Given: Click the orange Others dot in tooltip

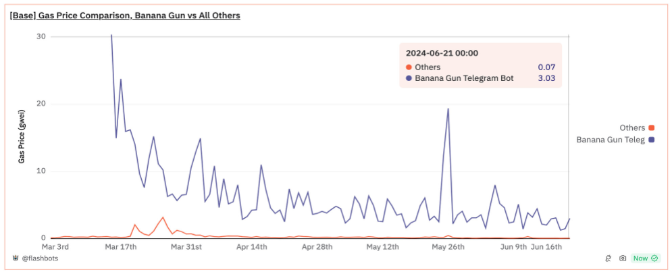Looking at the screenshot, I should point(409,67).
